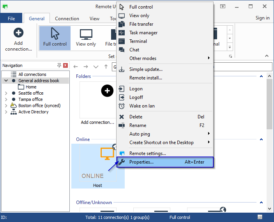
Task: Select the Host online connection thumbnail
Action: pyautogui.click(x=98, y=166)
